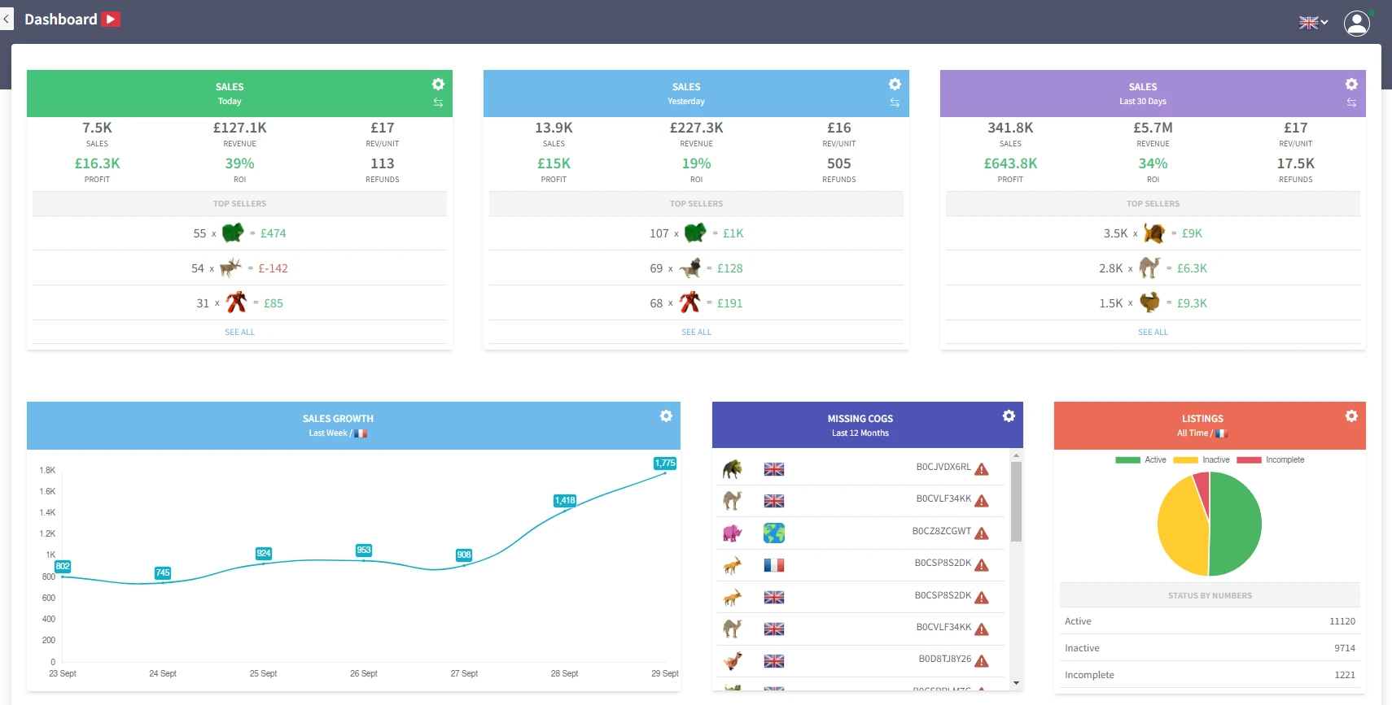Click the globe marketplace icon for B0CZ8ZCGWT
Image resolution: width=1392 pixels, height=705 pixels.
click(774, 533)
